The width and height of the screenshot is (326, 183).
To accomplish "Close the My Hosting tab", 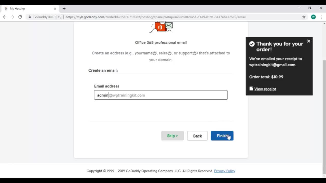I will tap(55, 9).
